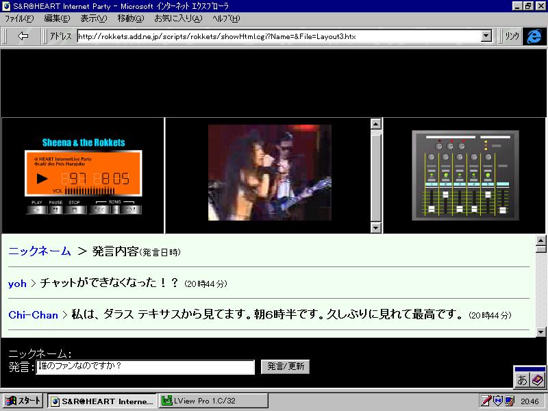548x411 pixels.
Task: Click the video frame scroll up arrow
Action: [x=375, y=124]
